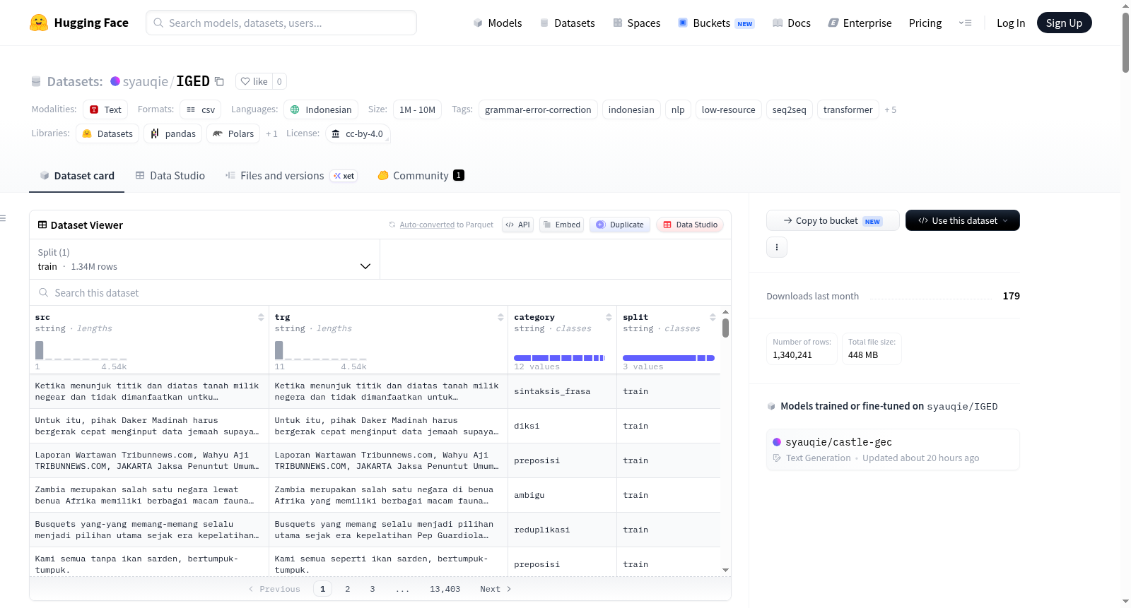The width and height of the screenshot is (1131, 608).
Task: Sort the trg column
Action: pos(500,317)
